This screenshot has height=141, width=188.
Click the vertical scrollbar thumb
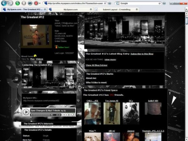pyautogui.click(x=186, y=21)
